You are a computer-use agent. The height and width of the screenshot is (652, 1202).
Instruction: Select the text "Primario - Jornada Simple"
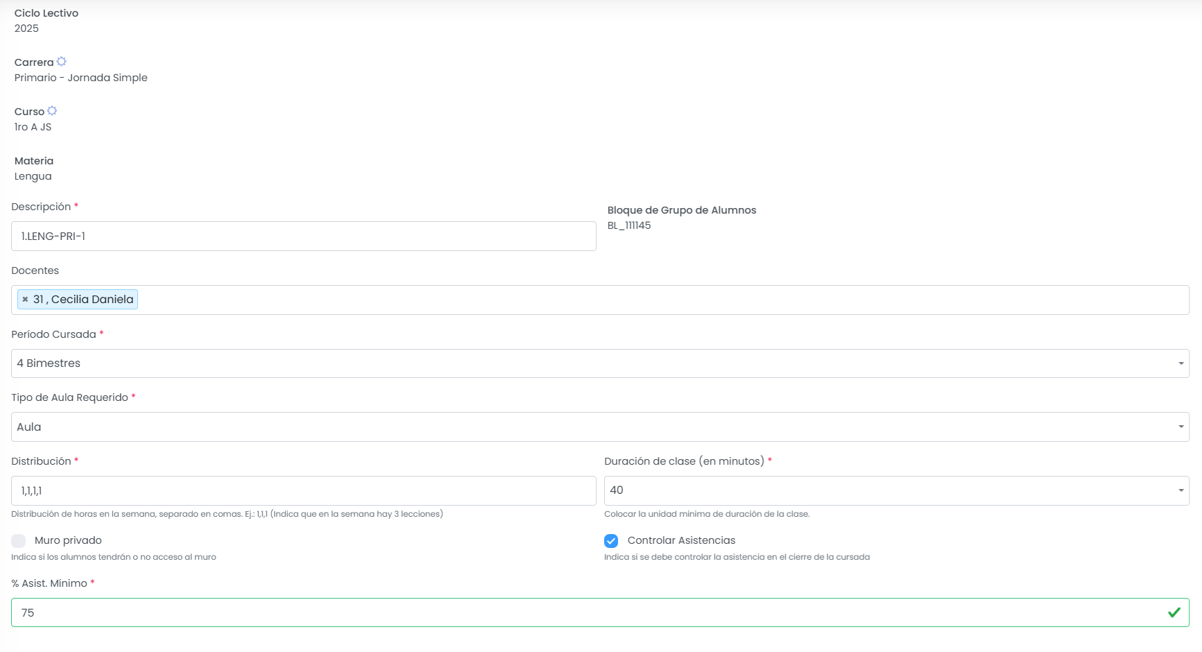[81, 78]
